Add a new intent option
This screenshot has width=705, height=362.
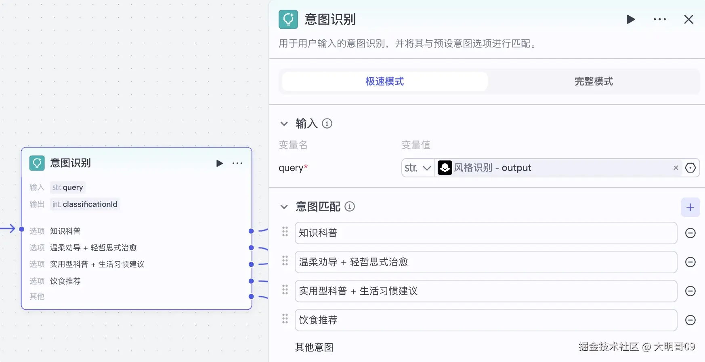point(690,207)
